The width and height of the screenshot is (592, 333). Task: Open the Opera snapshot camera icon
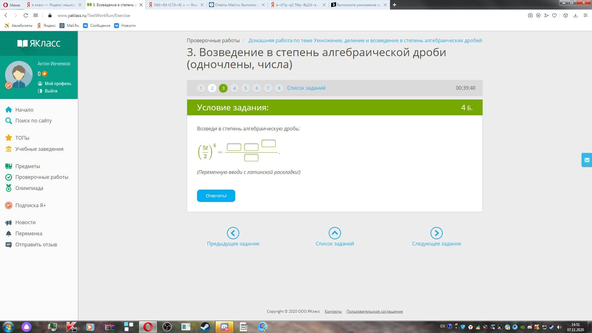coord(530,15)
